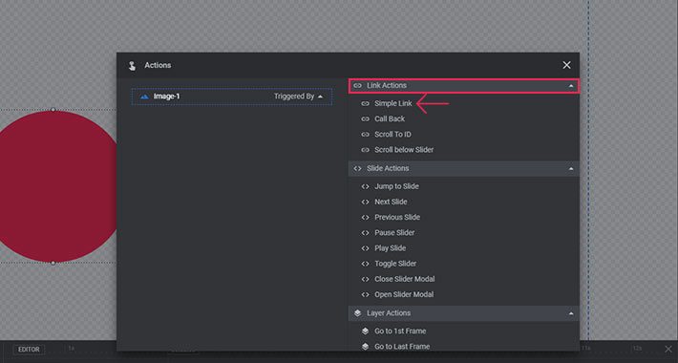The height and width of the screenshot is (363, 678).
Task: Close the Actions dialog
Action: (566, 65)
